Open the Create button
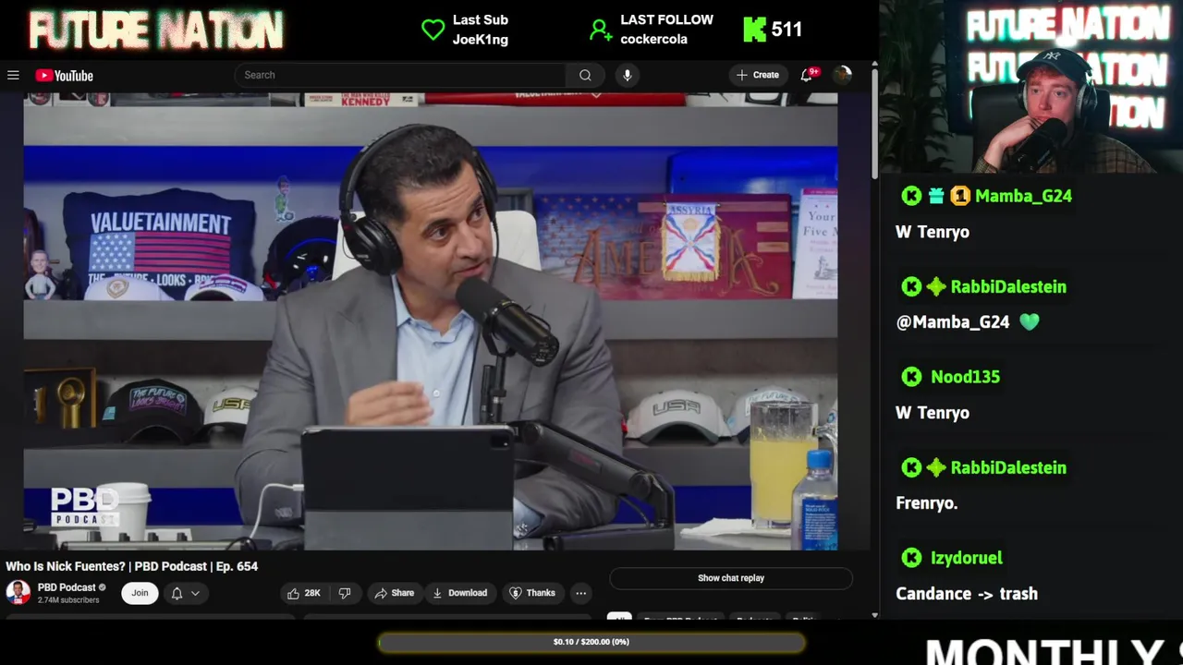 click(x=758, y=75)
